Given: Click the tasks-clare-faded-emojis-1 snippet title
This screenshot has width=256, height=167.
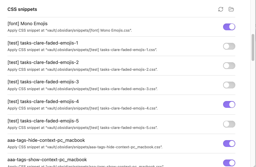Looking at the screenshot, I should pos(43,43).
